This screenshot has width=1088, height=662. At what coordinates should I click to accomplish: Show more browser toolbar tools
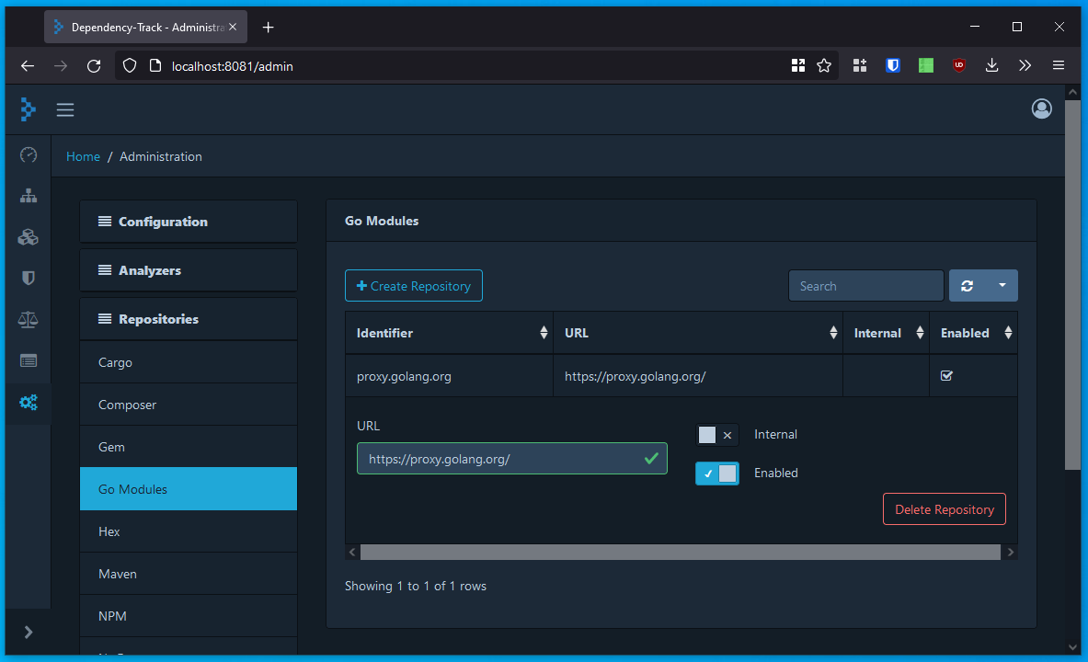click(x=1025, y=66)
